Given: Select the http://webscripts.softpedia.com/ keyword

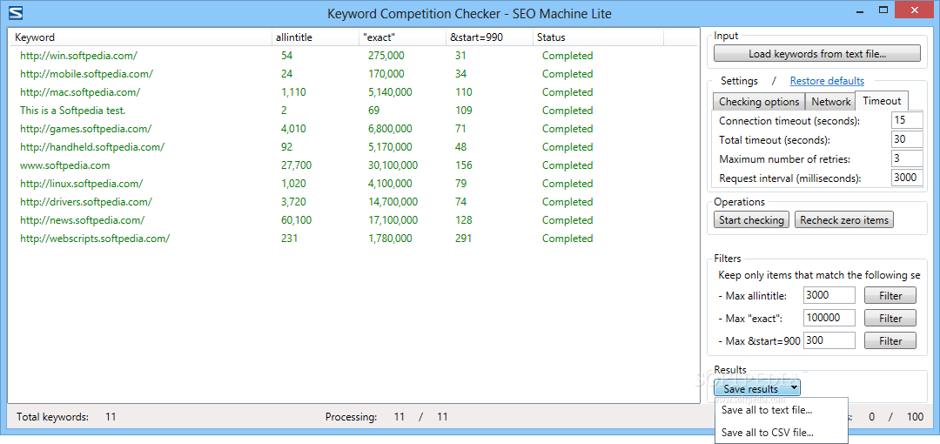Looking at the screenshot, I should click(95, 239).
